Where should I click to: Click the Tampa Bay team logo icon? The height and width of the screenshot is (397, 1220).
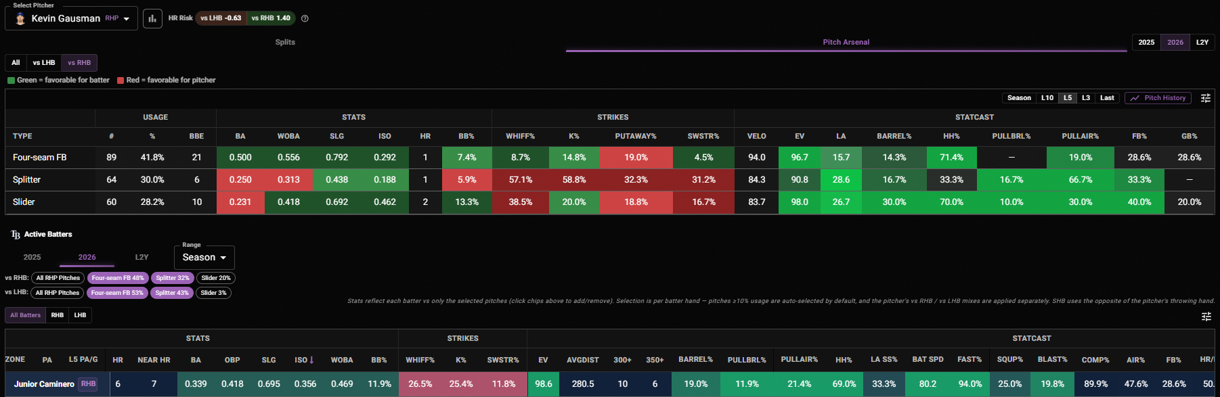16,235
